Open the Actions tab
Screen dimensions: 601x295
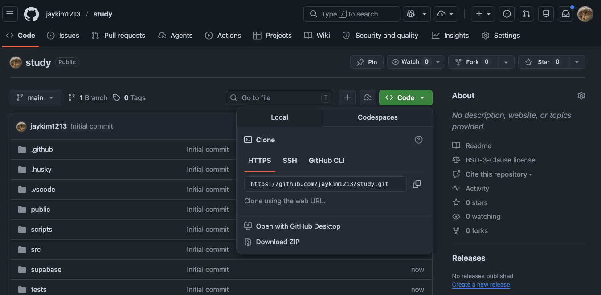tap(223, 36)
